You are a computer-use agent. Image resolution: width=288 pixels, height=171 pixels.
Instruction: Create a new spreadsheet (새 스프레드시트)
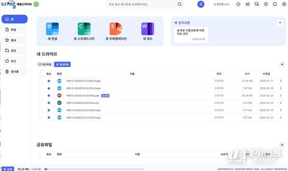coord(84,31)
